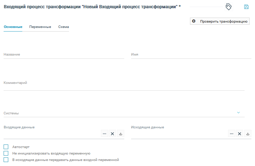Clear Входящие данные with X icon
255x166 pixels.
pyautogui.click(x=112, y=134)
